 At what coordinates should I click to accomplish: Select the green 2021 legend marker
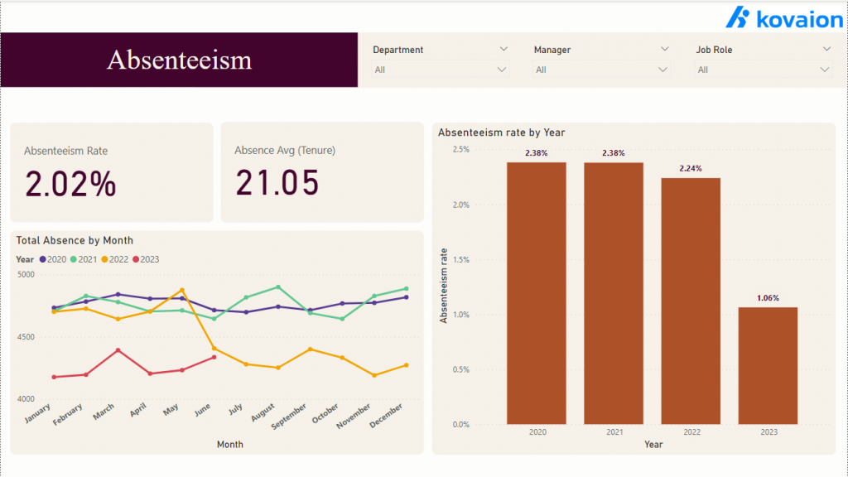(x=75, y=258)
